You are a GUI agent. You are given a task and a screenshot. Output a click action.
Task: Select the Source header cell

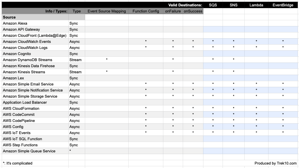[x=35, y=17]
